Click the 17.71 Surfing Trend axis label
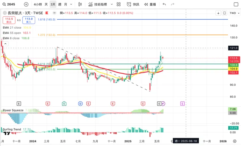Screen dimensions: 241x146 coord(234,128)
